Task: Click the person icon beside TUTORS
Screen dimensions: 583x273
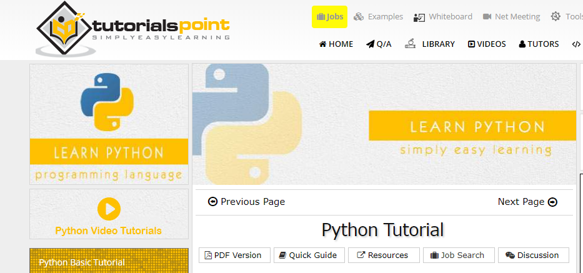Action: (x=522, y=44)
